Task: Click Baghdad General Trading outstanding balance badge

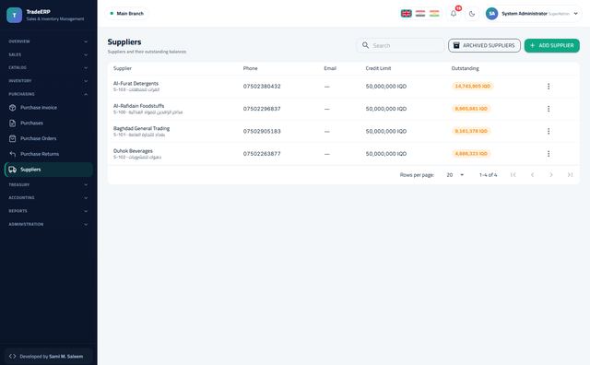Action: pos(471,131)
